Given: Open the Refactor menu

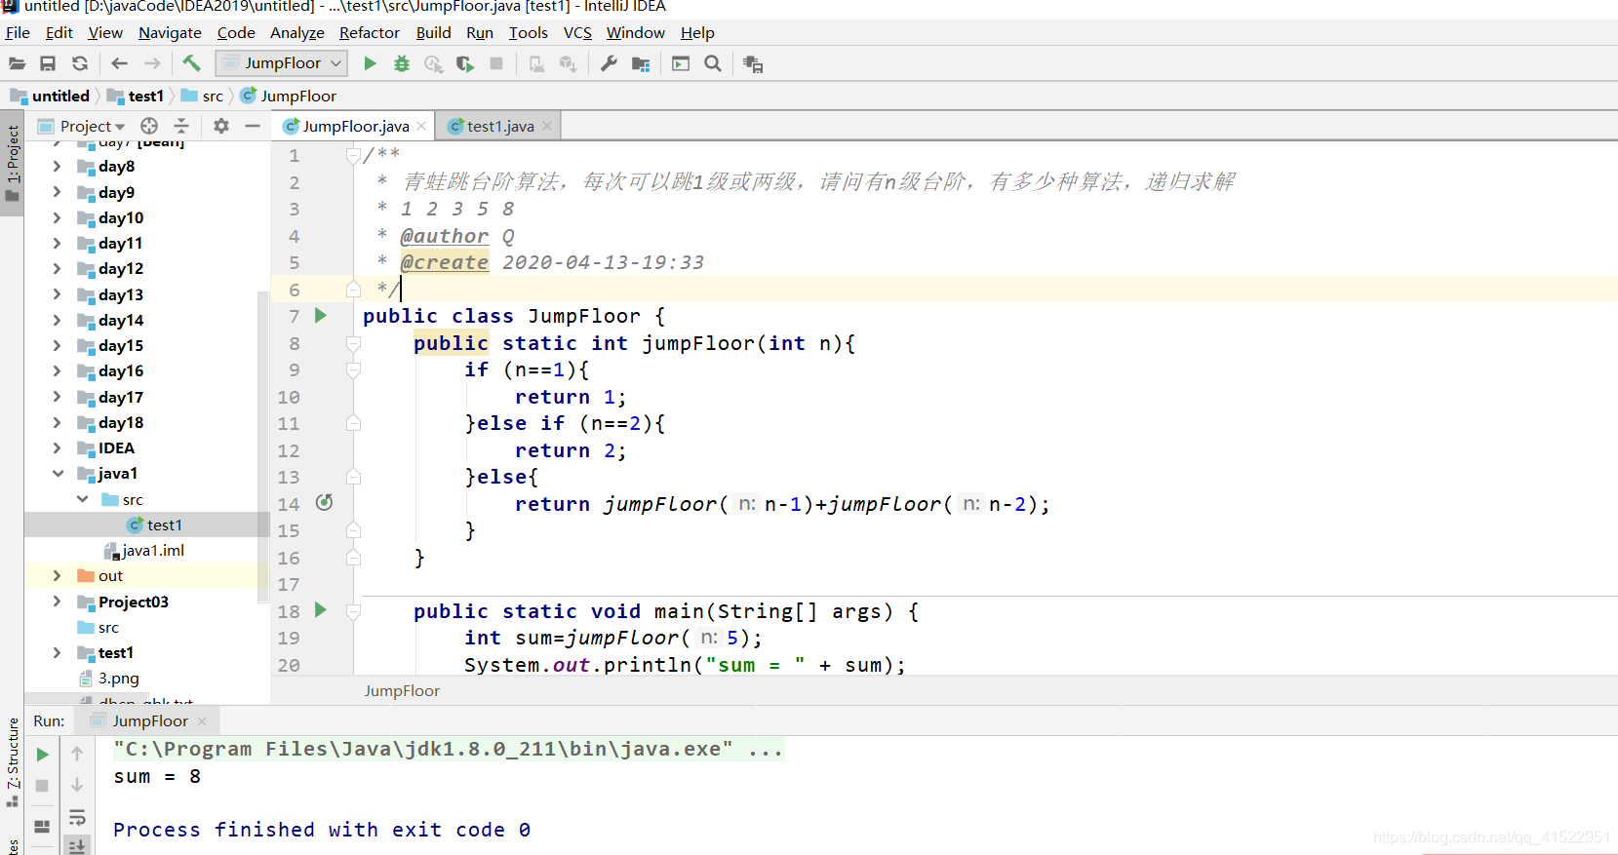Looking at the screenshot, I should coord(369,32).
